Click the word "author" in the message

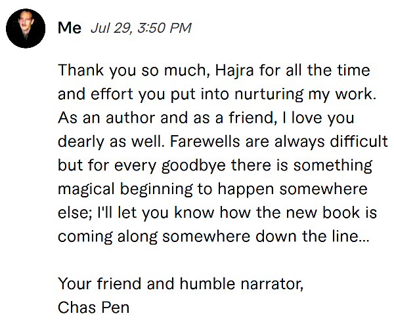click(131, 117)
